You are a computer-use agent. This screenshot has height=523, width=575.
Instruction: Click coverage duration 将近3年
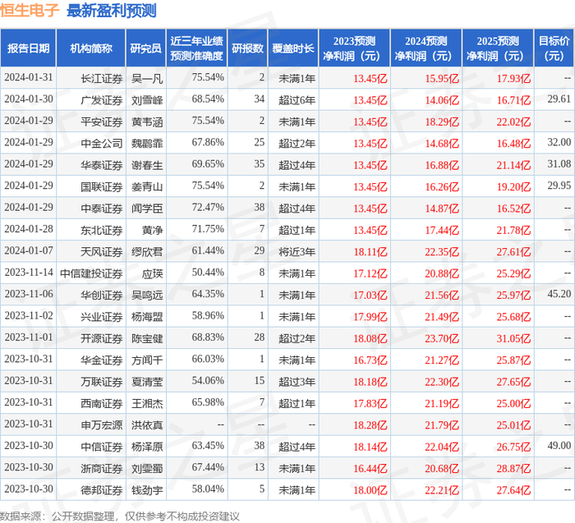point(297,252)
